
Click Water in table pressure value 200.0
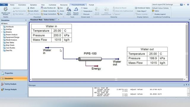point(57,35)
